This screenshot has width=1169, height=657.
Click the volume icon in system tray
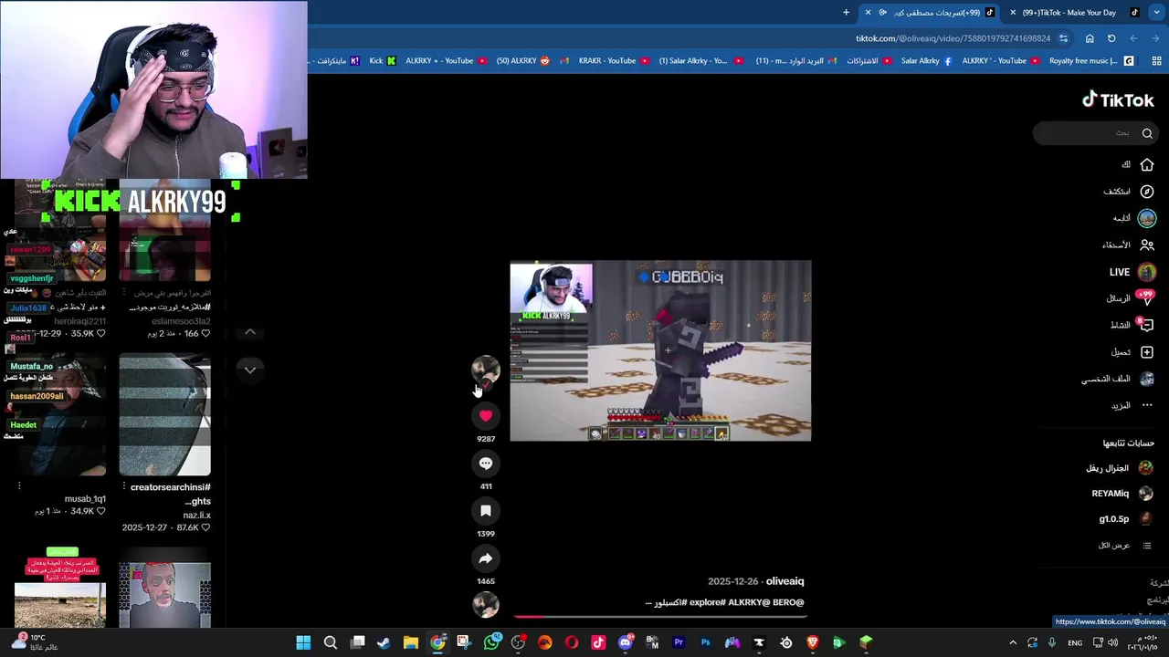(x=1112, y=642)
